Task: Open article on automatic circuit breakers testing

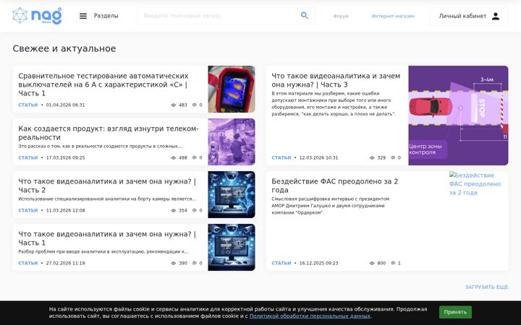Action: pos(103,84)
